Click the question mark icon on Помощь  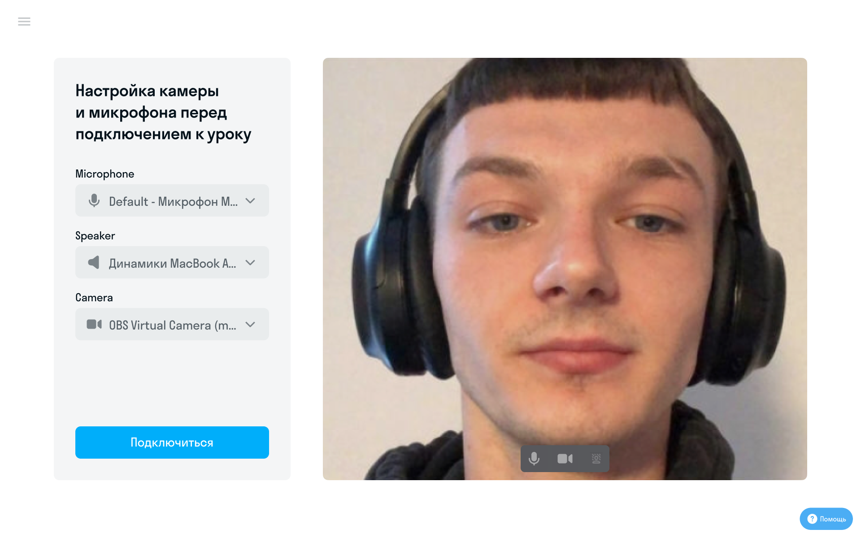click(x=812, y=519)
